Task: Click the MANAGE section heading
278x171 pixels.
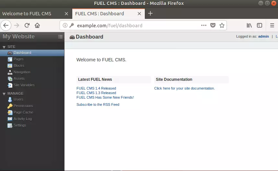Action: click(16, 93)
